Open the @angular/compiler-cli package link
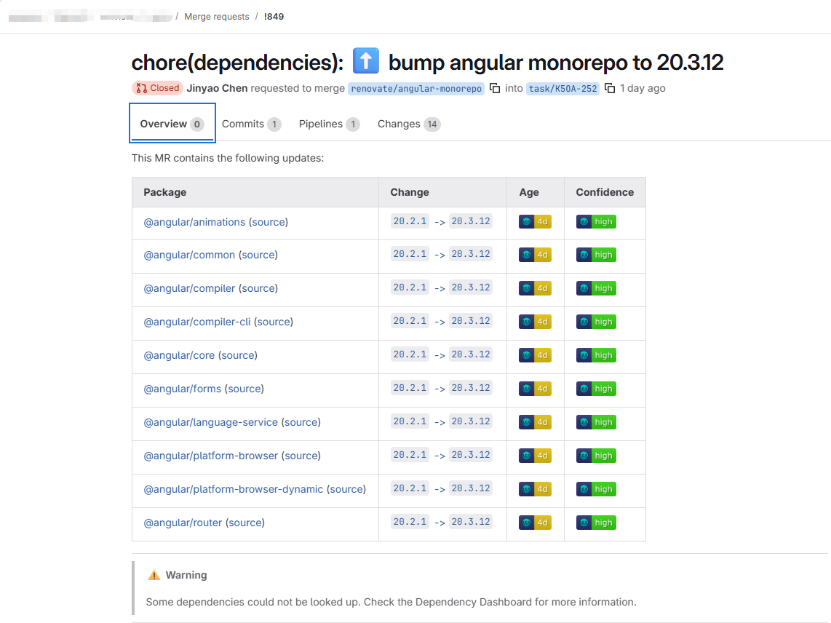The image size is (831, 623). (197, 322)
